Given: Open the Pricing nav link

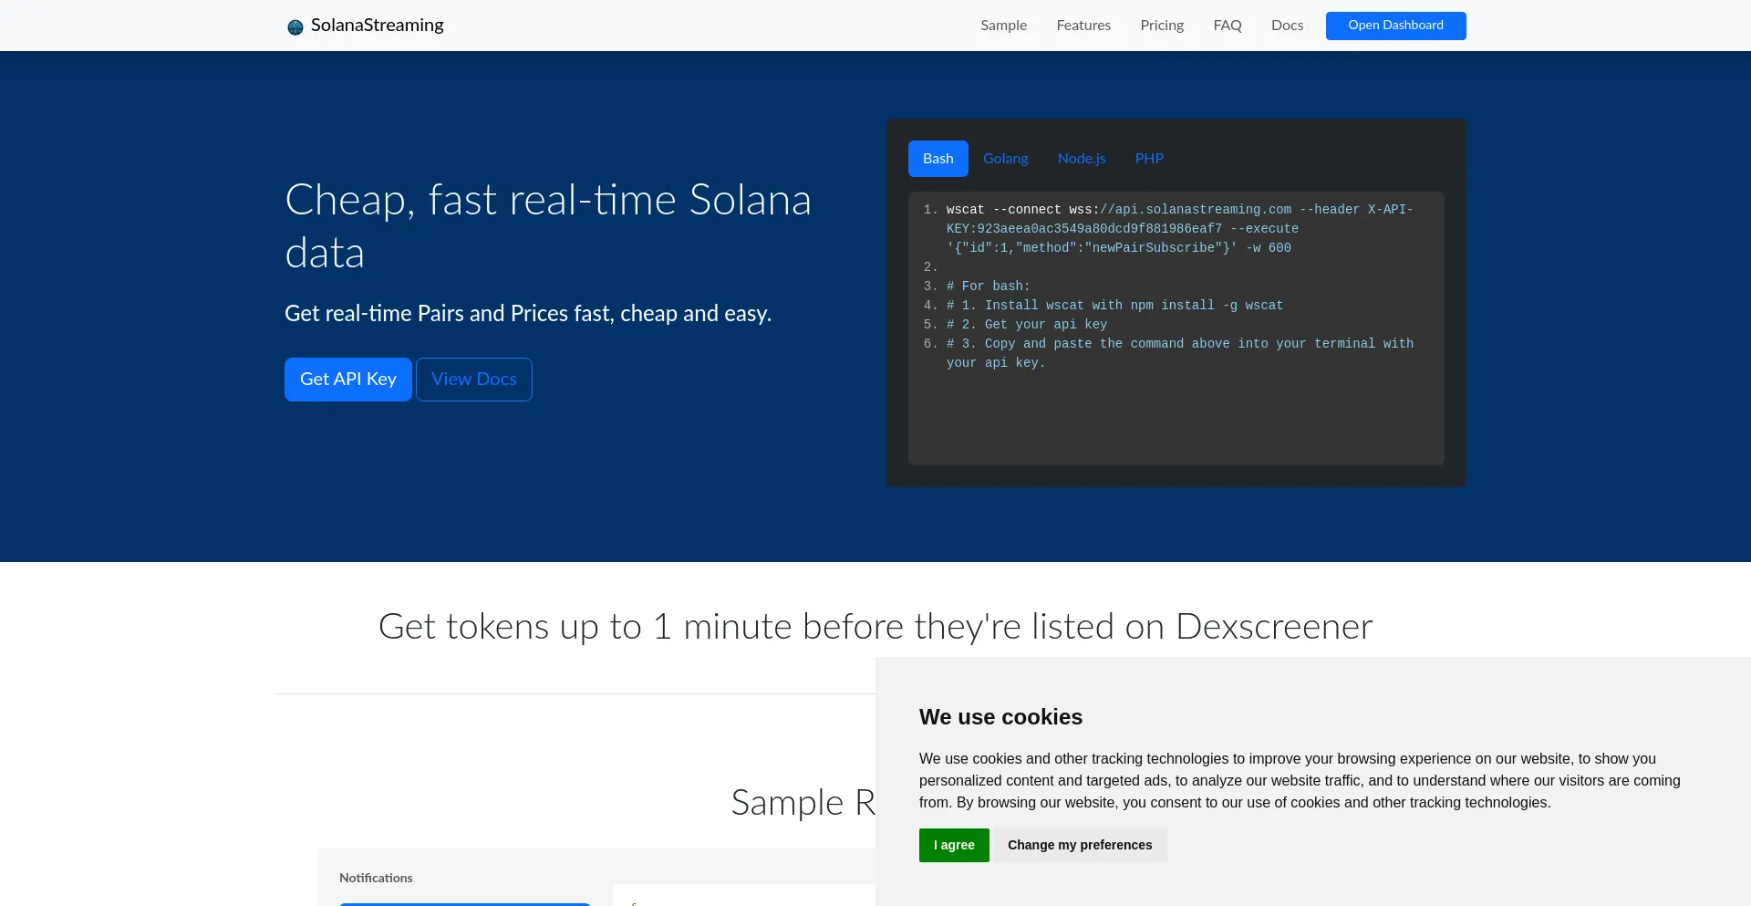Looking at the screenshot, I should point(1162,26).
